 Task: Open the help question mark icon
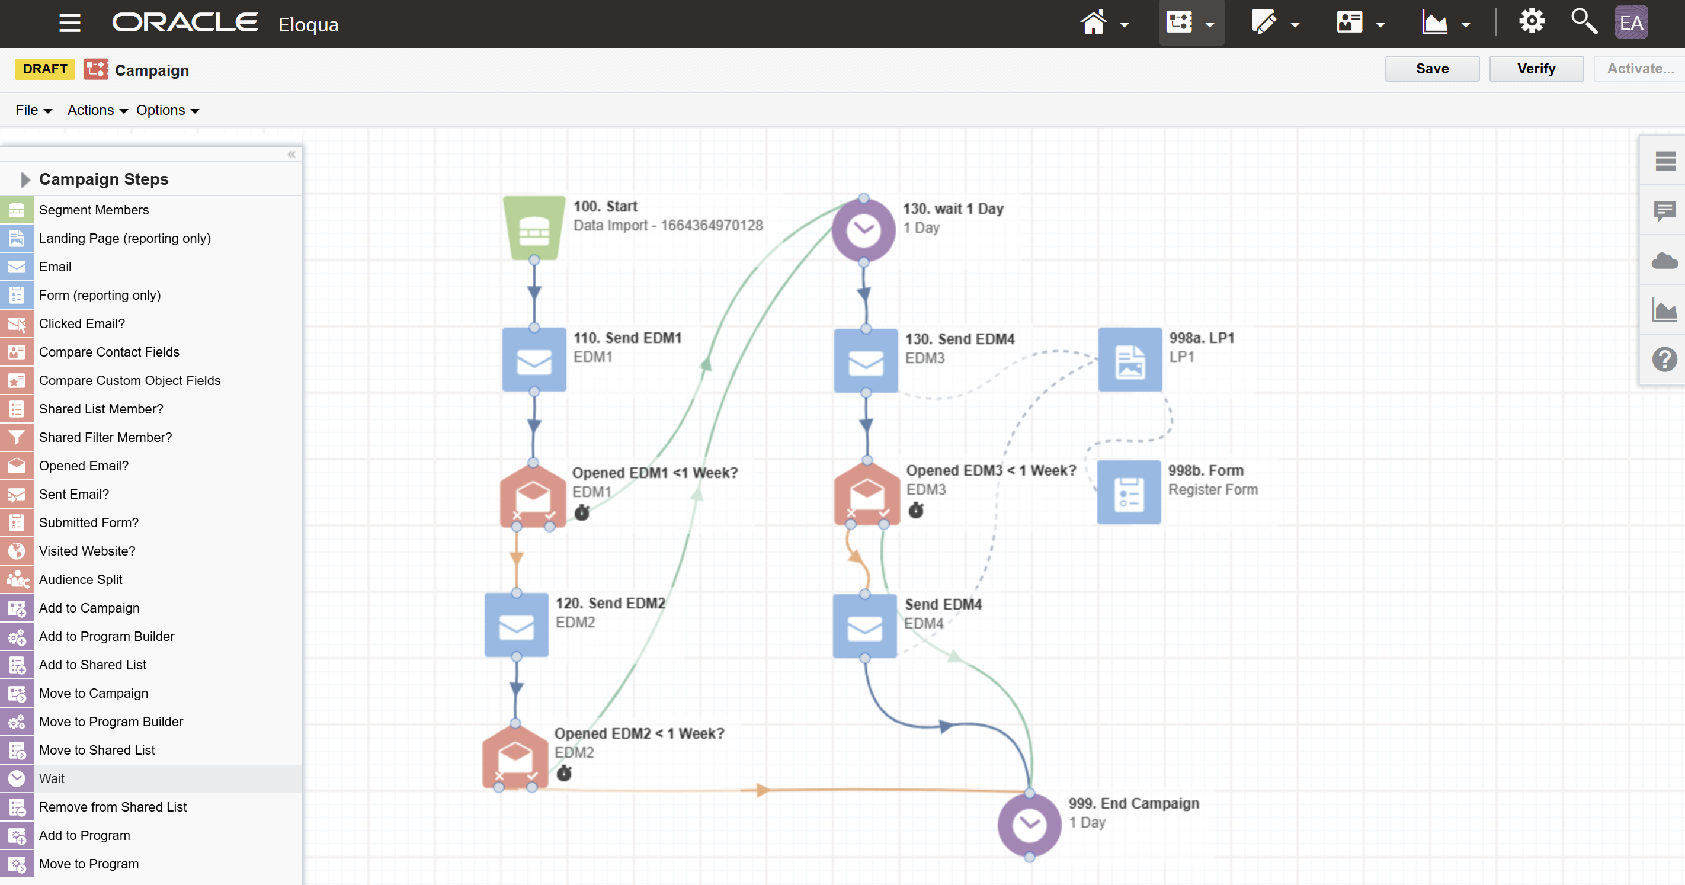point(1664,359)
